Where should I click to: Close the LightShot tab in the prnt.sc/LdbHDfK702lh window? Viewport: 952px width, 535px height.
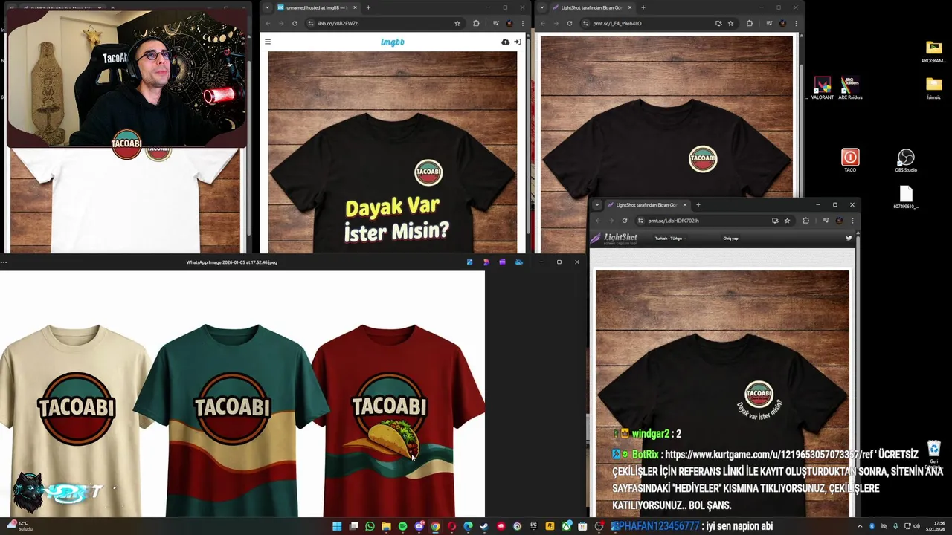point(685,204)
